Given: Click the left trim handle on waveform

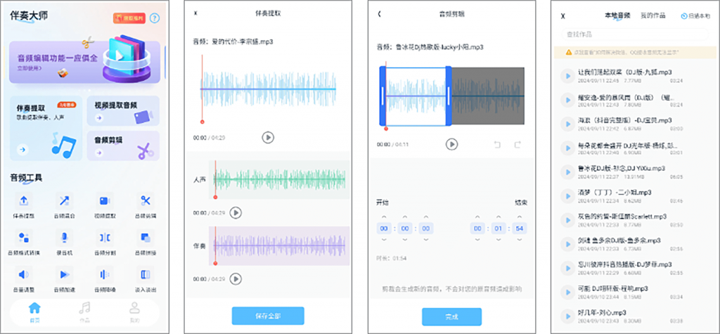Looking at the screenshot, I should pyautogui.click(x=382, y=96).
